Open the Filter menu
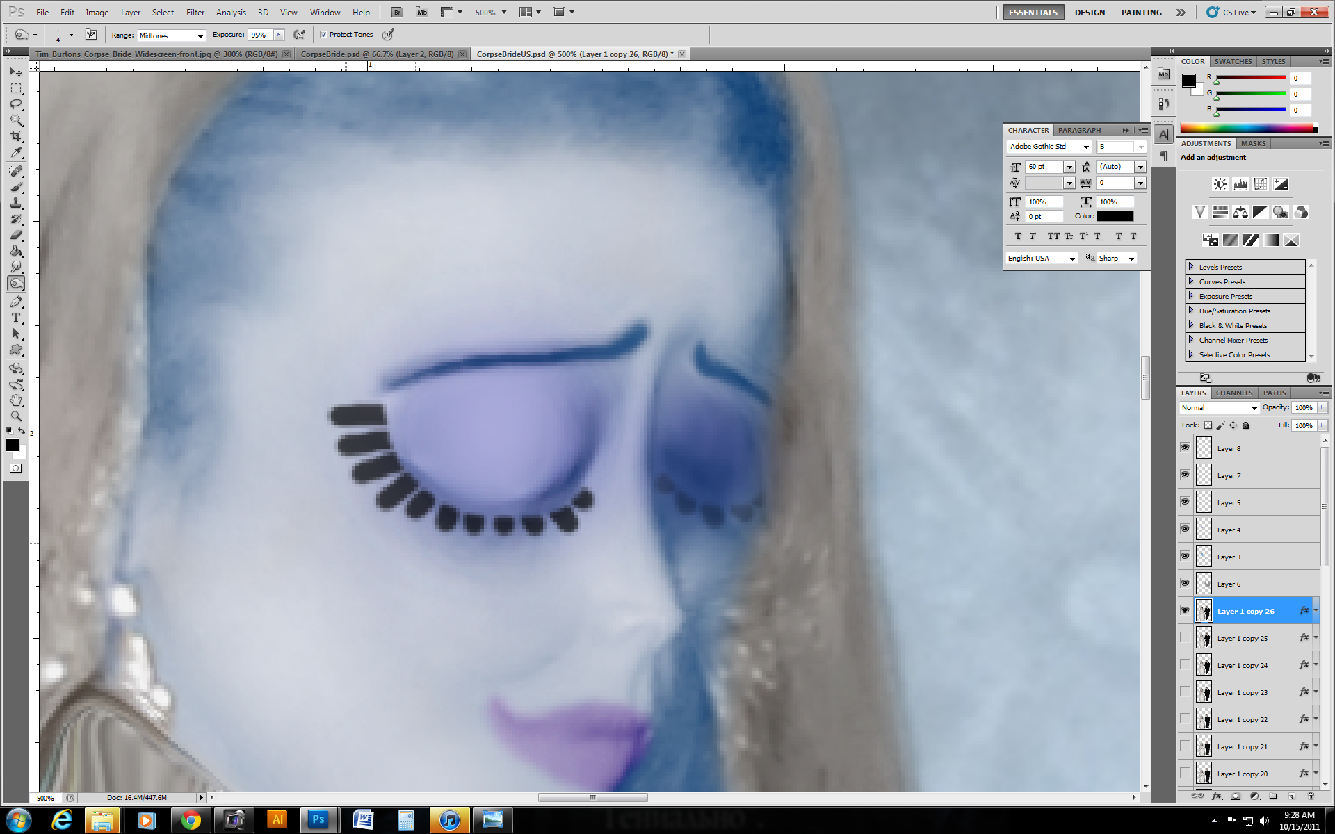This screenshot has width=1335, height=834. pyautogui.click(x=195, y=13)
